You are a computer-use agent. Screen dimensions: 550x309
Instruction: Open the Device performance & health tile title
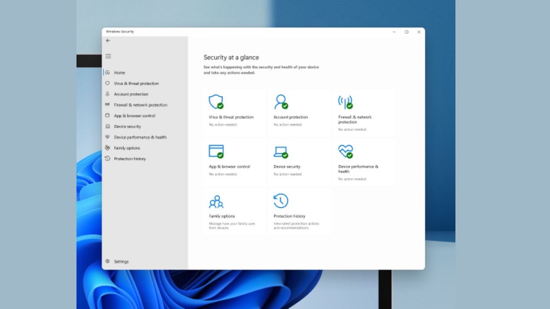[358, 169]
